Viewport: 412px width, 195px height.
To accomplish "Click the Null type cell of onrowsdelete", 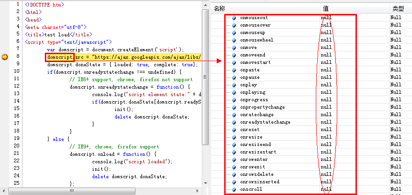I will coord(396,174).
